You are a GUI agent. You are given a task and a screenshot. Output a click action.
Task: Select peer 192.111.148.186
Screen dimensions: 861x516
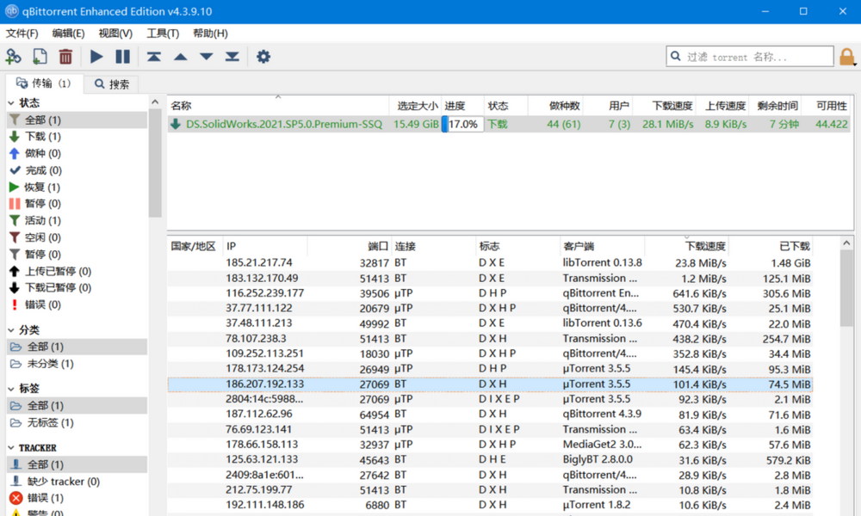tap(490, 505)
